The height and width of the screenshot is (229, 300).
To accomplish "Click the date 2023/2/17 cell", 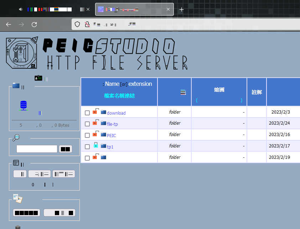I will click(279, 146).
